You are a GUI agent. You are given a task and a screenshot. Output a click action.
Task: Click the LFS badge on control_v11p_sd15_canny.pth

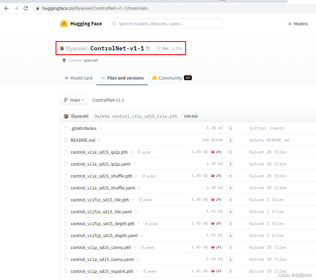click(216, 247)
